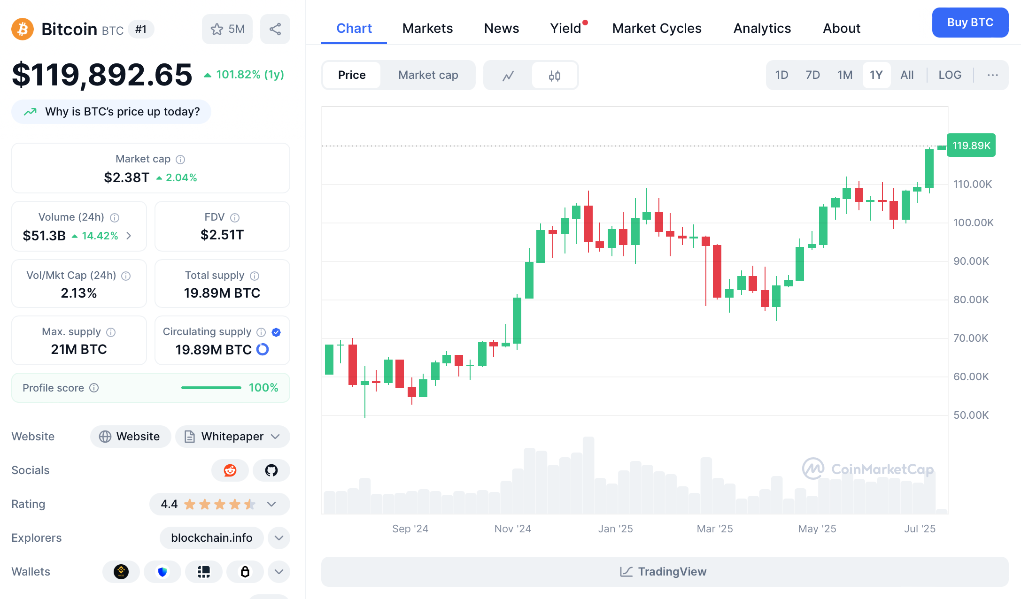1021x599 pixels.
Task: Open blockchain.info explorer link
Action: 212,538
